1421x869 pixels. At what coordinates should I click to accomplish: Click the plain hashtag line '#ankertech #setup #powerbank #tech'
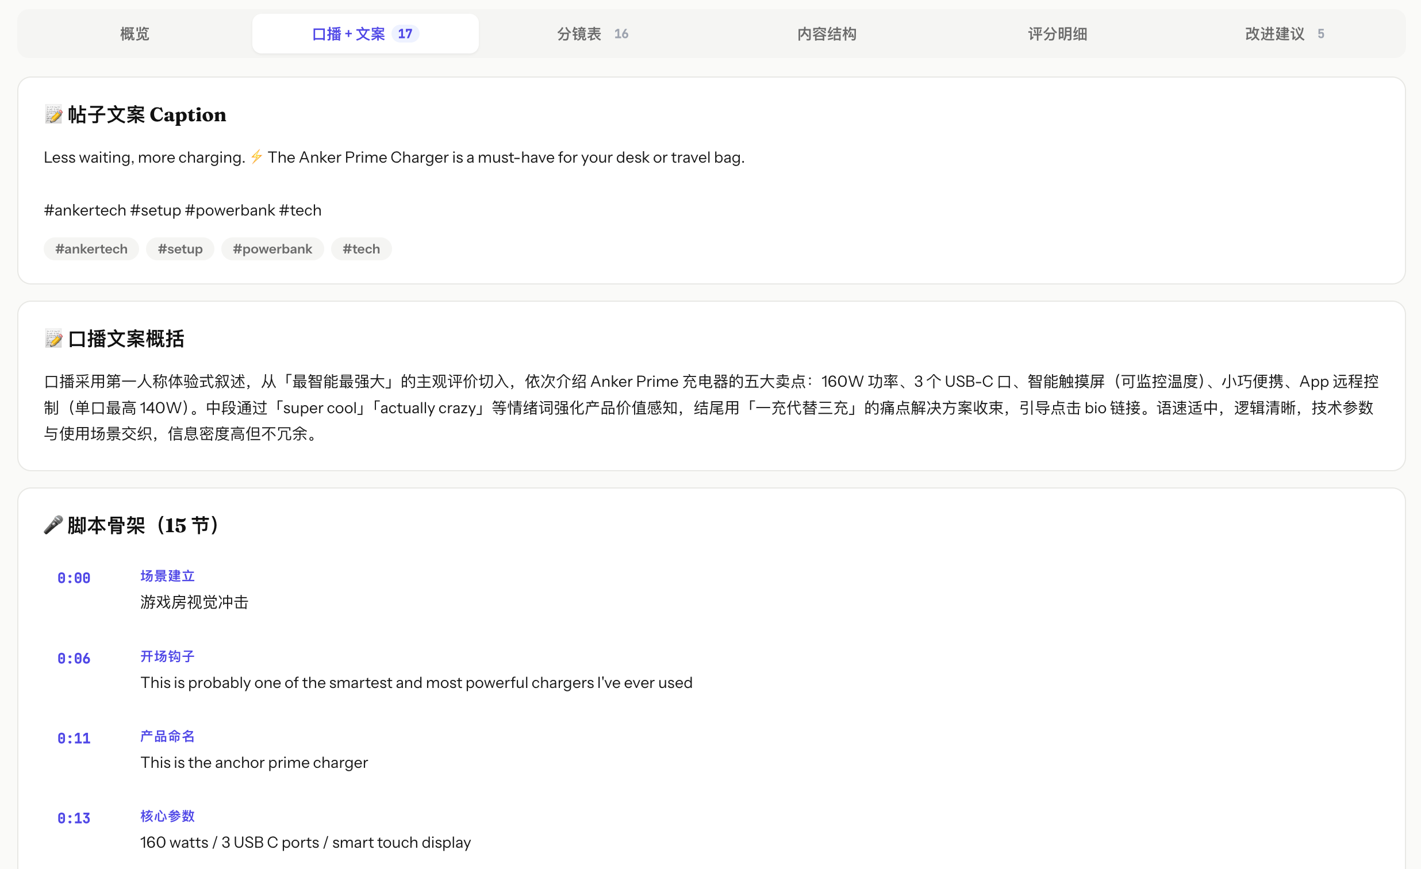(182, 210)
